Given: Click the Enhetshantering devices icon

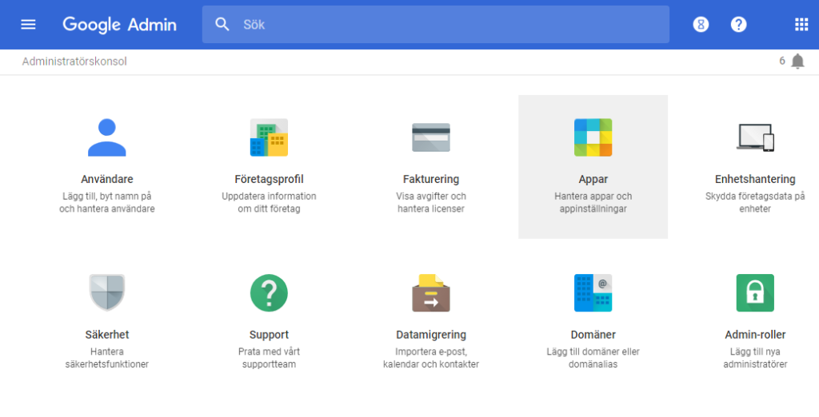Looking at the screenshot, I should pyautogui.click(x=755, y=137).
